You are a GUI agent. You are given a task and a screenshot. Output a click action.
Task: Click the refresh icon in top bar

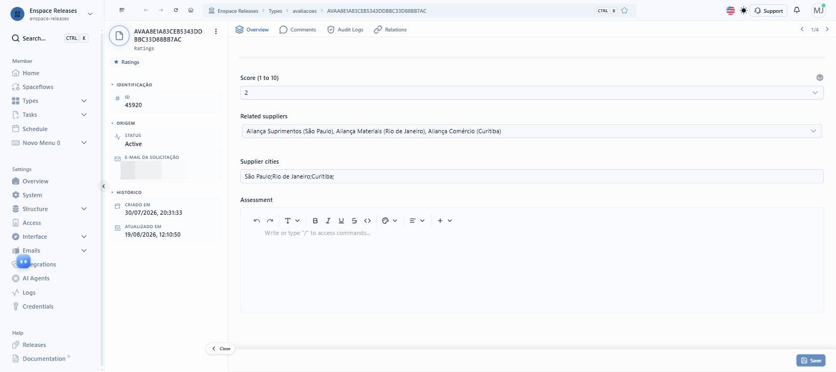click(x=176, y=10)
